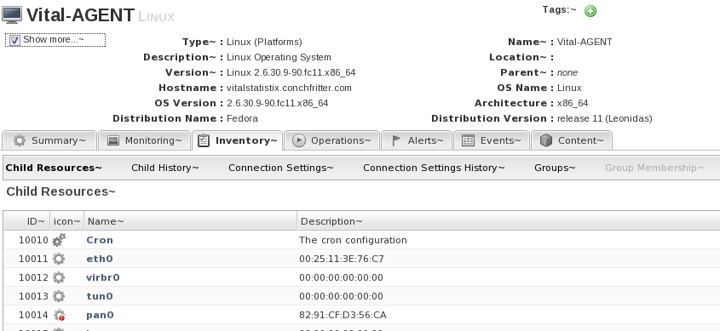The height and width of the screenshot is (331, 720).
Task: Click ID cell 10014
Action: 33,316
